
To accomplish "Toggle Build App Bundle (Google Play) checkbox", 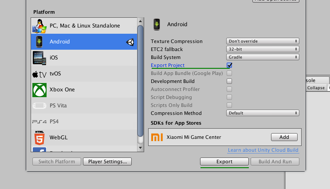I will click(x=229, y=73).
